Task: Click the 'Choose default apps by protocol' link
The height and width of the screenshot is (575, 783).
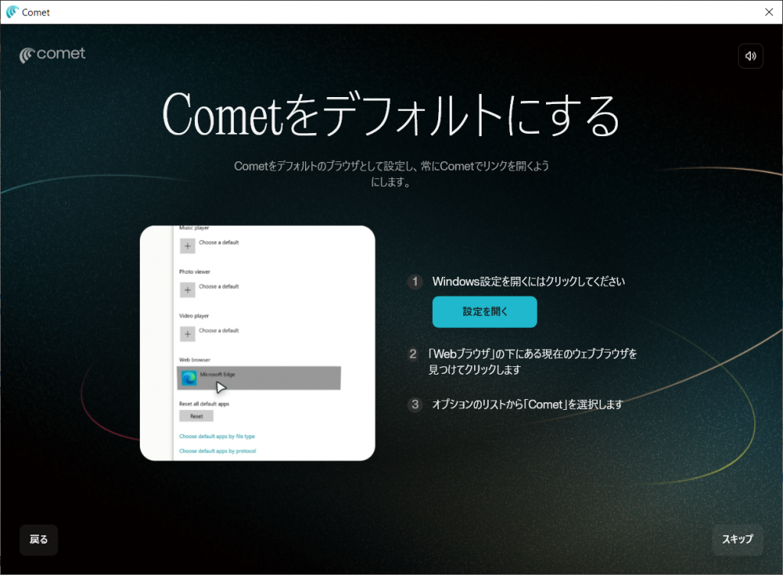Action: (217, 451)
